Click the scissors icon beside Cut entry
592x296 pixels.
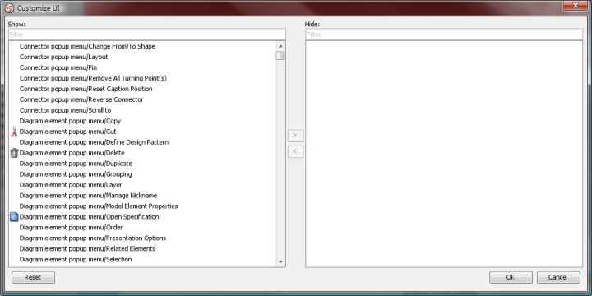14,132
